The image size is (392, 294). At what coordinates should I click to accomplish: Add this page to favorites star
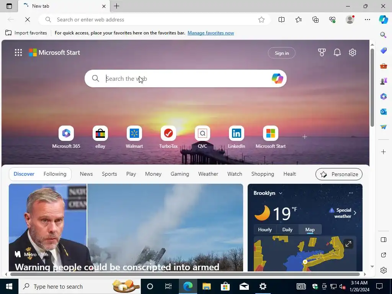[261, 20]
